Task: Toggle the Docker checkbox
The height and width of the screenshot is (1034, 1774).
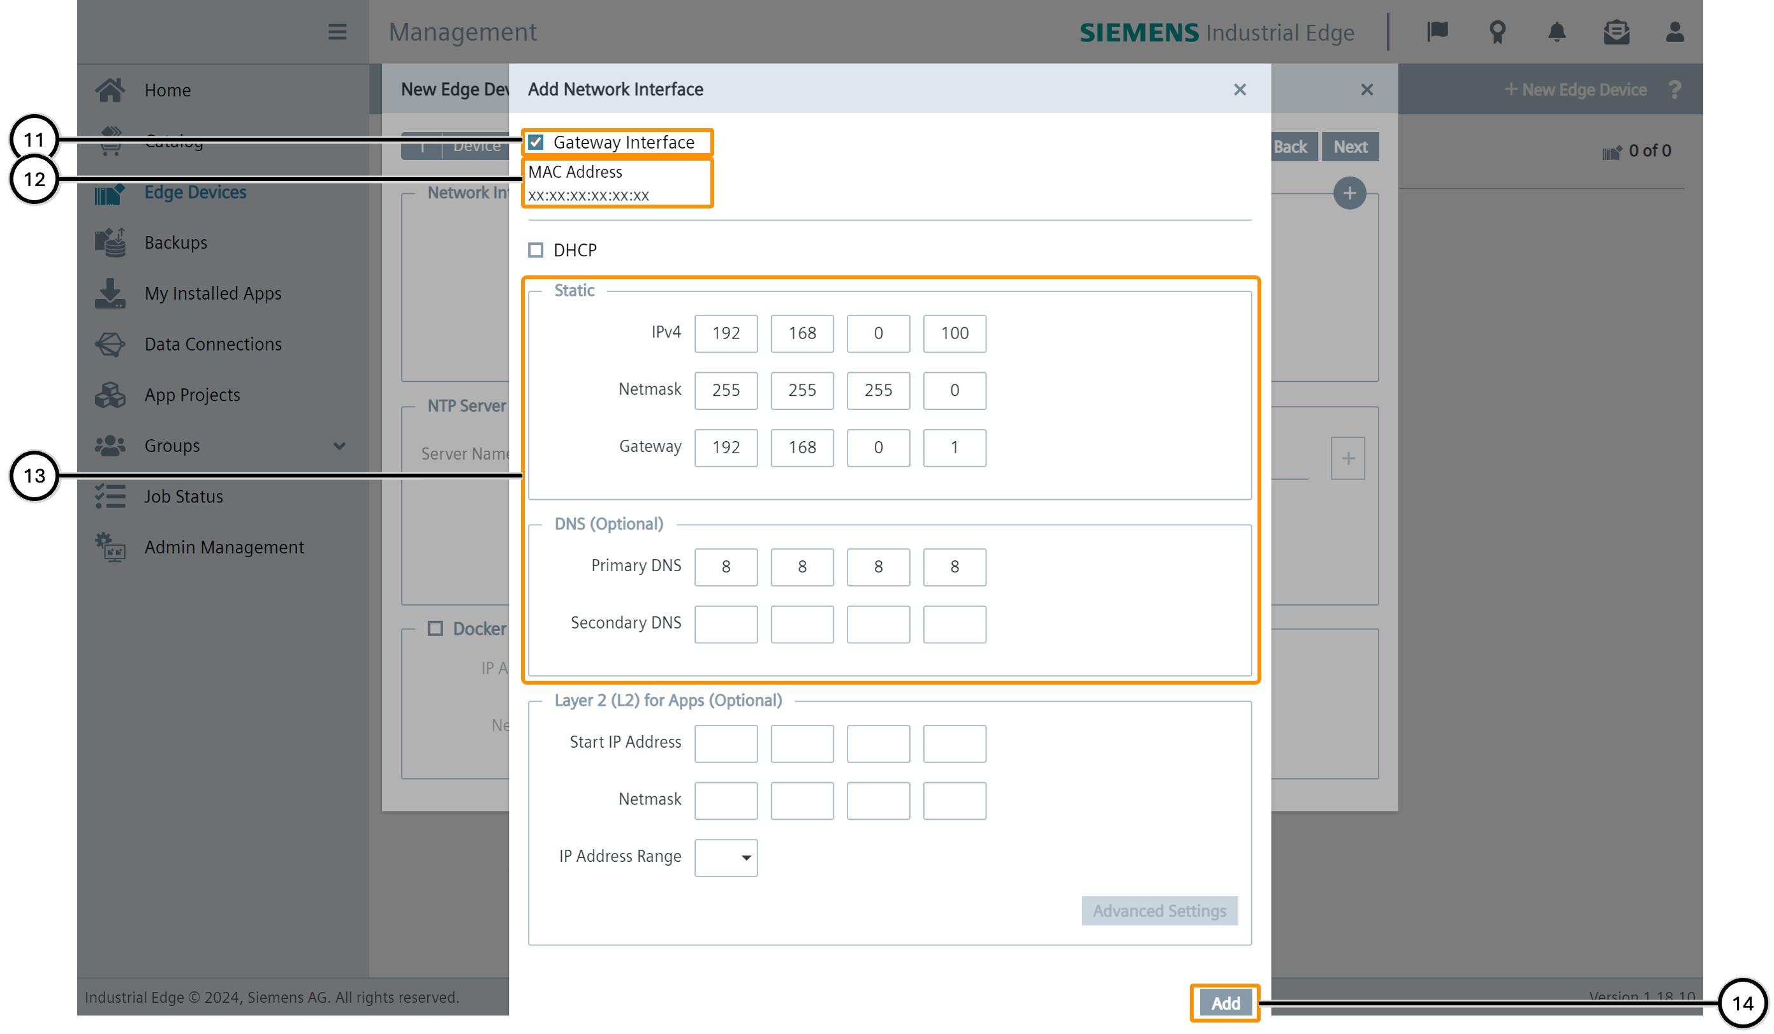Action: 436,628
